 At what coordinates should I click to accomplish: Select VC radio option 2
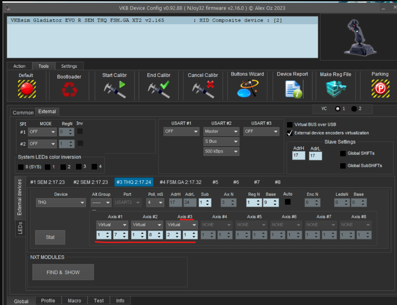click(354, 109)
